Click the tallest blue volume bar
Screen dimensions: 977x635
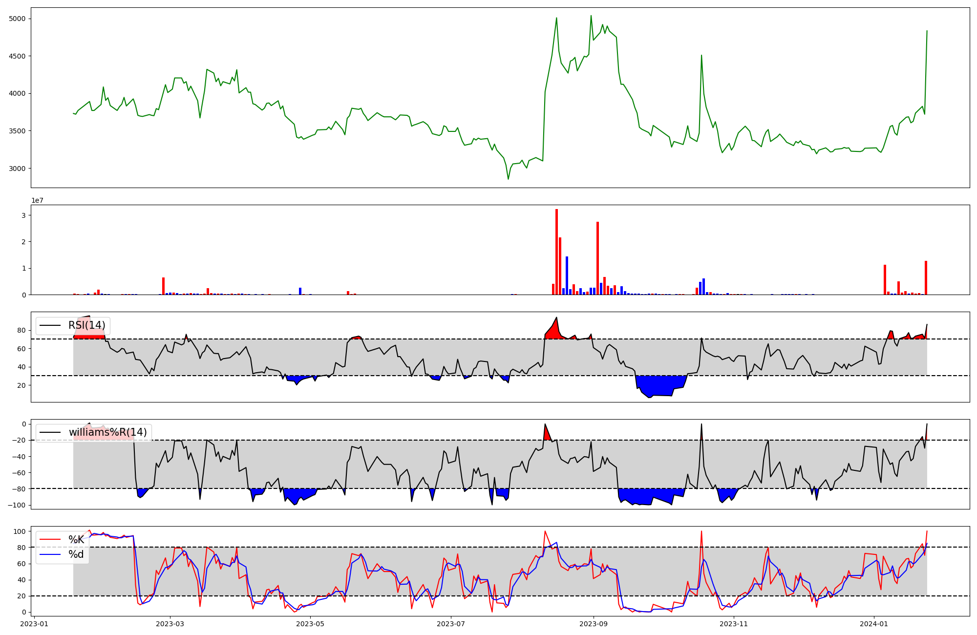pyautogui.click(x=567, y=276)
